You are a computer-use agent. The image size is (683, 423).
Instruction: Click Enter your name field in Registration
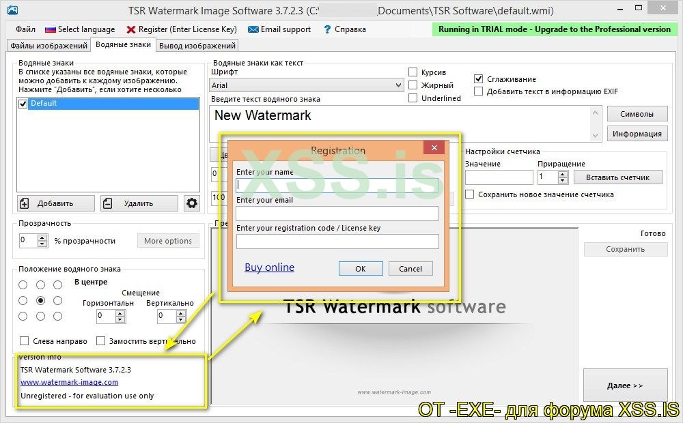pos(337,186)
